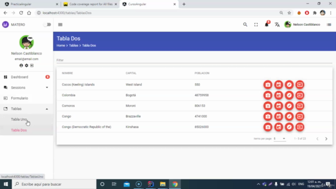336x189 pixels.
Task: Click camera icon in Cocos (Keeling) Islands row
Action: pyautogui.click(x=268, y=85)
